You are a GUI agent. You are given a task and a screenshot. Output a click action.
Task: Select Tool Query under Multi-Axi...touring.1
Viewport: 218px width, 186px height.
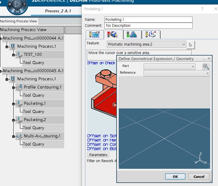click(34, 144)
